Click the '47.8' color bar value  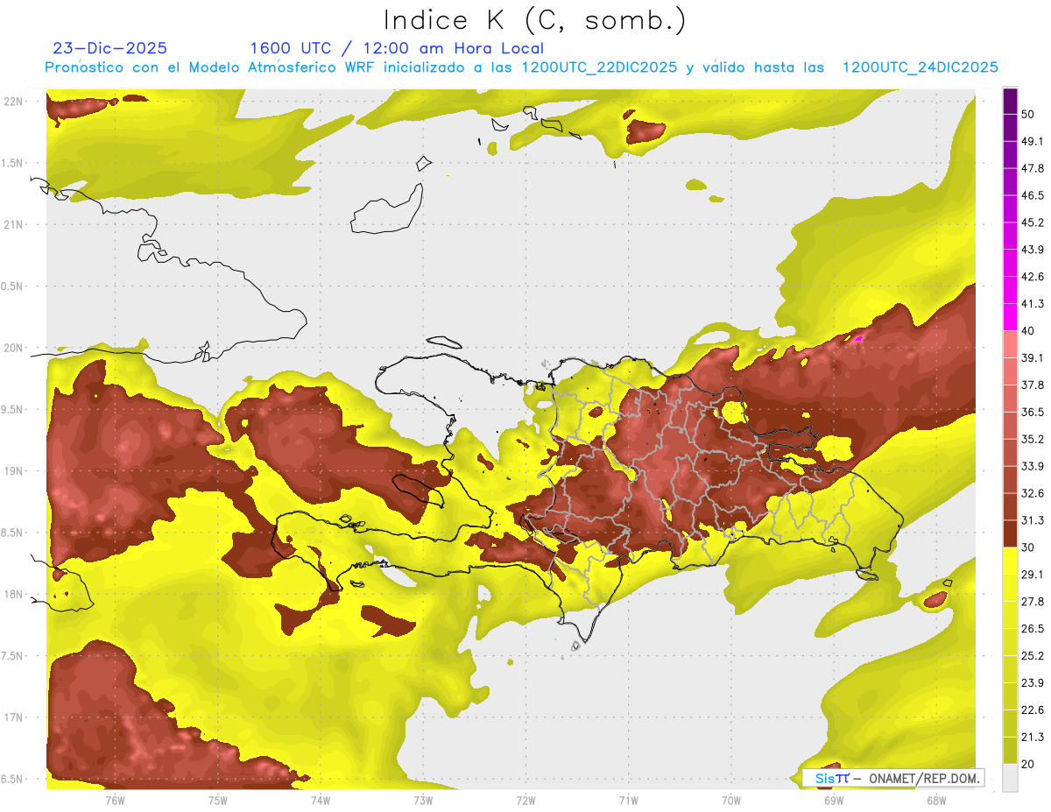click(1033, 168)
